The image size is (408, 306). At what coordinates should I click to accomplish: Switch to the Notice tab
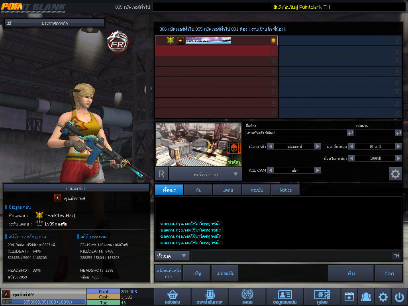285,190
